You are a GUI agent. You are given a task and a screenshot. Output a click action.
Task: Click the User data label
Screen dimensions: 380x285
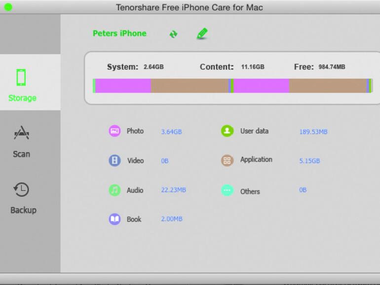255,131
